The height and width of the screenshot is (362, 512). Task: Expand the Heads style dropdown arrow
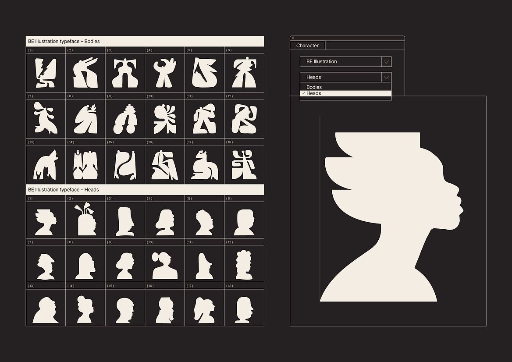click(386, 78)
